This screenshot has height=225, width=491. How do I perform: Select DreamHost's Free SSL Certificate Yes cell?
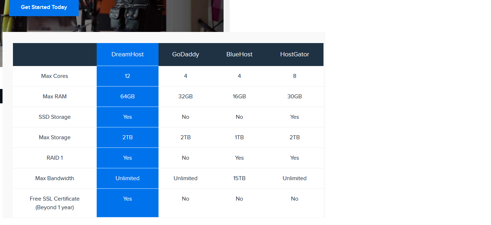pos(128,203)
